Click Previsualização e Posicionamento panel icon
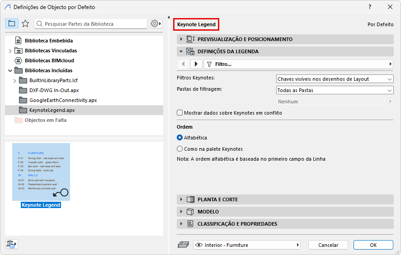 pos(190,39)
